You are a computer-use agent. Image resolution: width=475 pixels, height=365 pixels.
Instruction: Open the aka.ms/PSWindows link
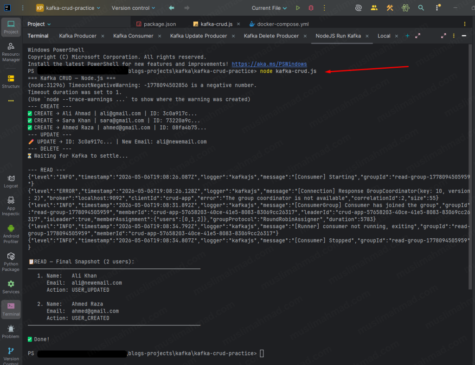(x=269, y=64)
